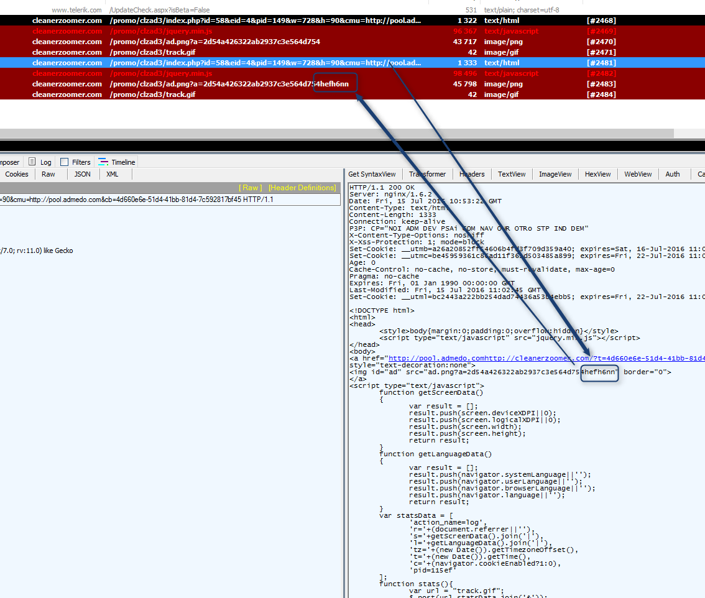Click the 'var statsData = [' line

[416, 516]
